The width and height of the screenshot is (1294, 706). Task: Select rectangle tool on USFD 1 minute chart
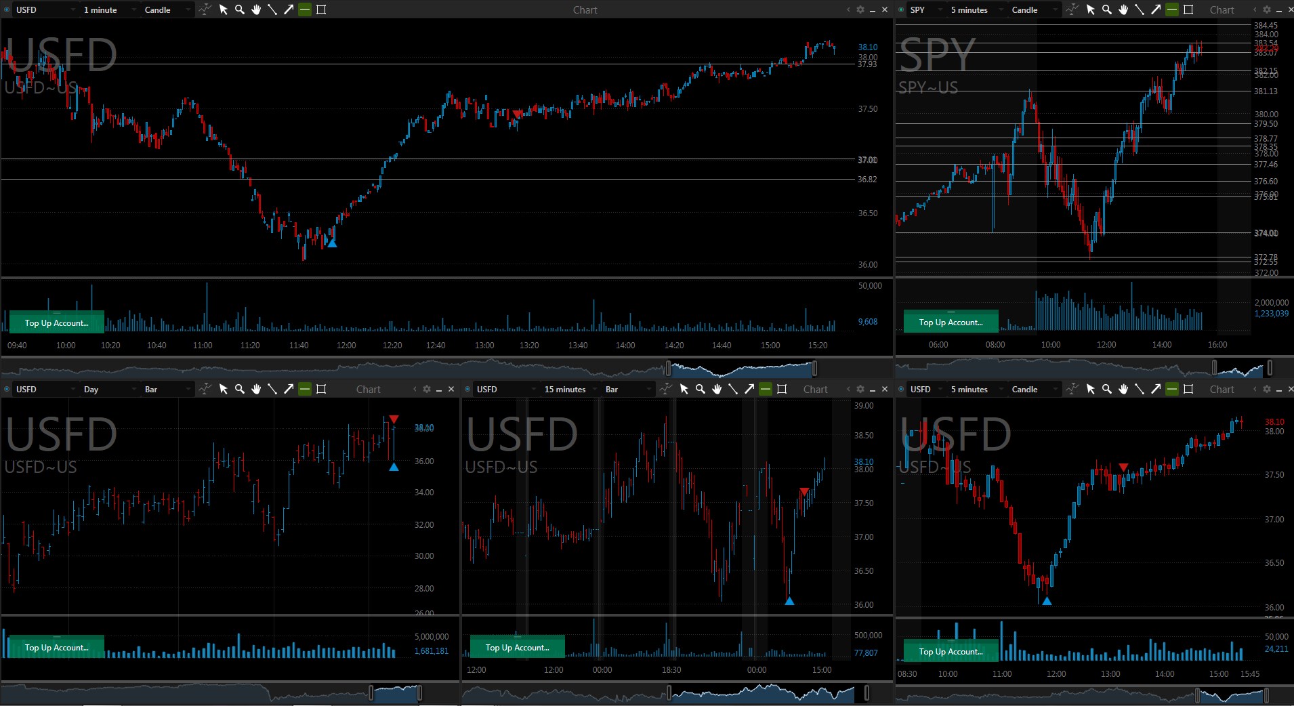321,9
